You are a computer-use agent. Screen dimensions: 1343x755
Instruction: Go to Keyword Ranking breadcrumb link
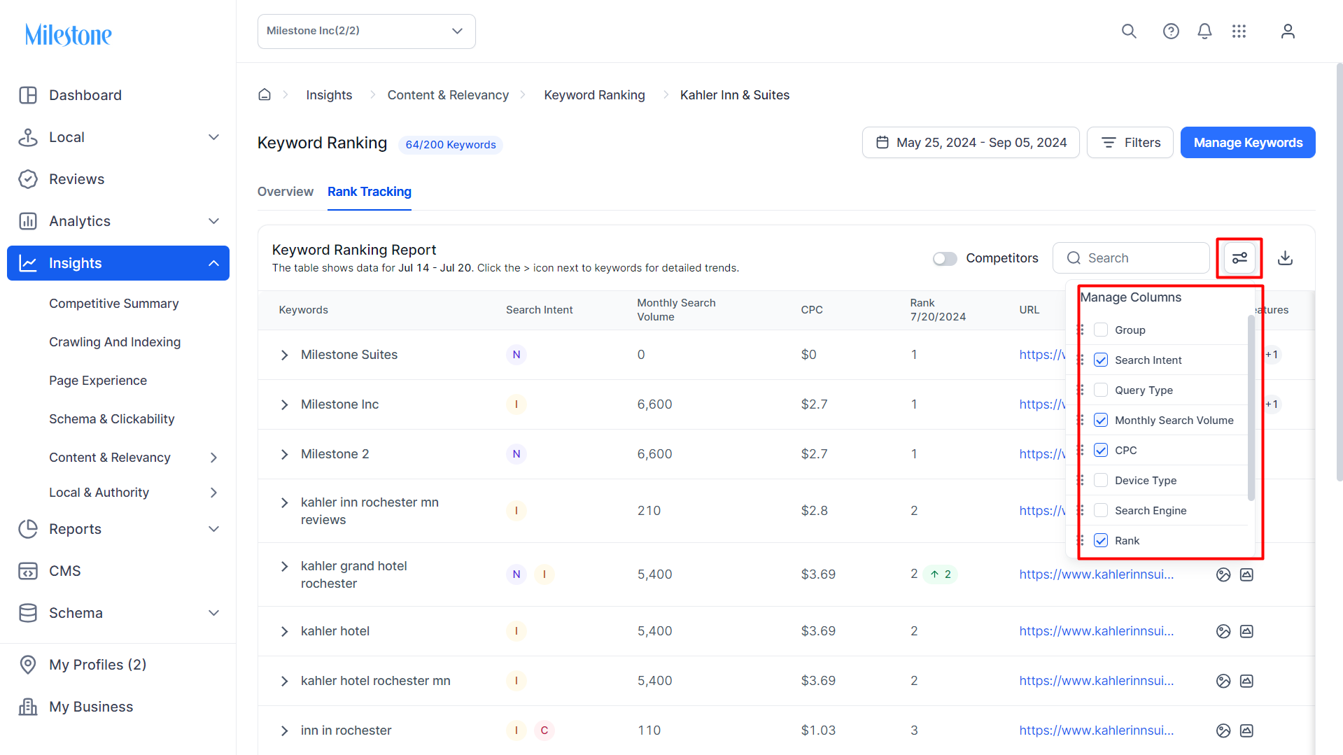(595, 95)
